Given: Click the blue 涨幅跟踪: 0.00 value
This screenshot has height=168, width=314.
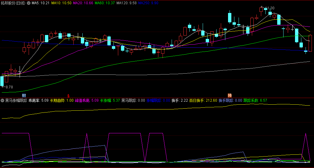Looking at the screenshot, I should (x=158, y=100).
